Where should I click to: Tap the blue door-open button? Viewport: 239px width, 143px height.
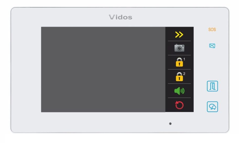tap(212, 86)
